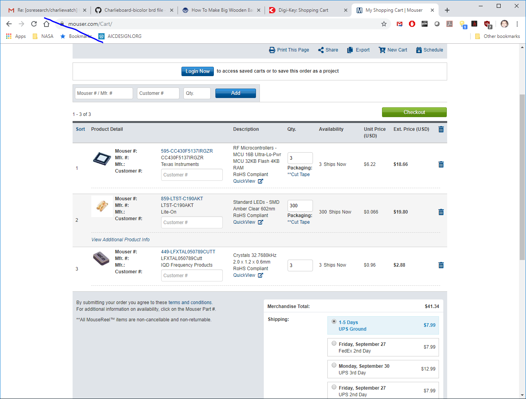Click the Login Now button
This screenshot has width=526, height=399.
click(x=197, y=71)
